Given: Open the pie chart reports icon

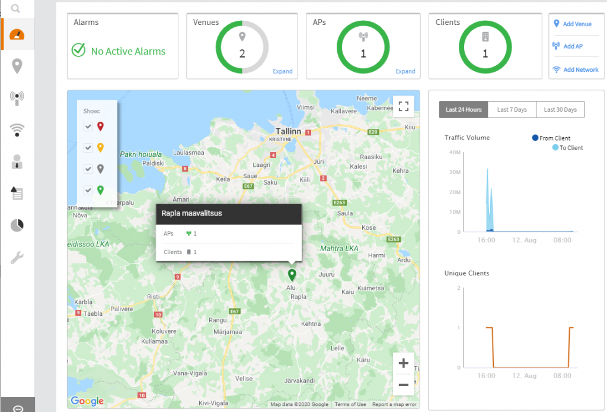Looking at the screenshot, I should click(x=17, y=226).
